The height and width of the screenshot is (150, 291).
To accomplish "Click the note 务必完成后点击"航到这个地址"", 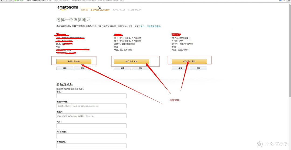I will [x=70, y=89].
